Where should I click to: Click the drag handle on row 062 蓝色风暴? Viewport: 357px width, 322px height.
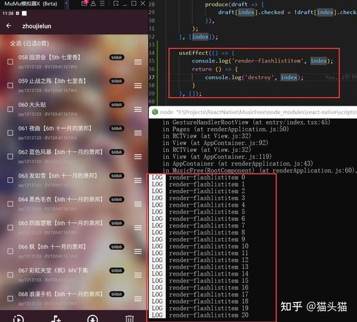coord(138,156)
